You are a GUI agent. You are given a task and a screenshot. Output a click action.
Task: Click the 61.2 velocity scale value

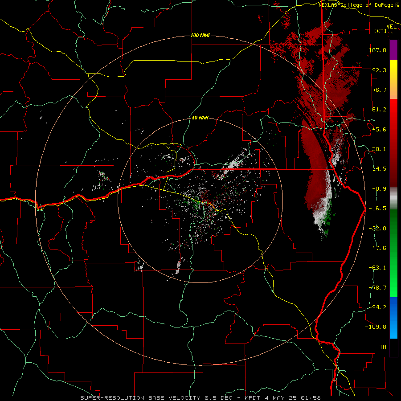379,110
